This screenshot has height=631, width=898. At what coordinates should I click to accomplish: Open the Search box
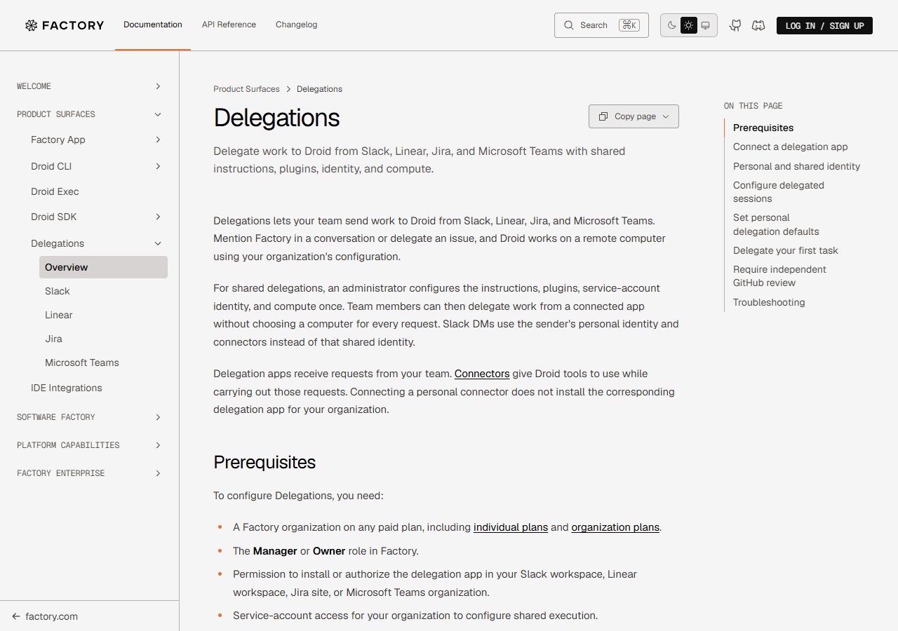pos(601,25)
